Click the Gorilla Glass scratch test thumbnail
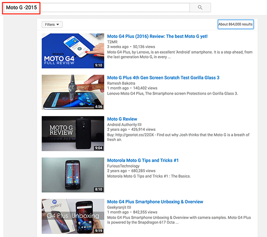267x237 pixels. point(73,92)
